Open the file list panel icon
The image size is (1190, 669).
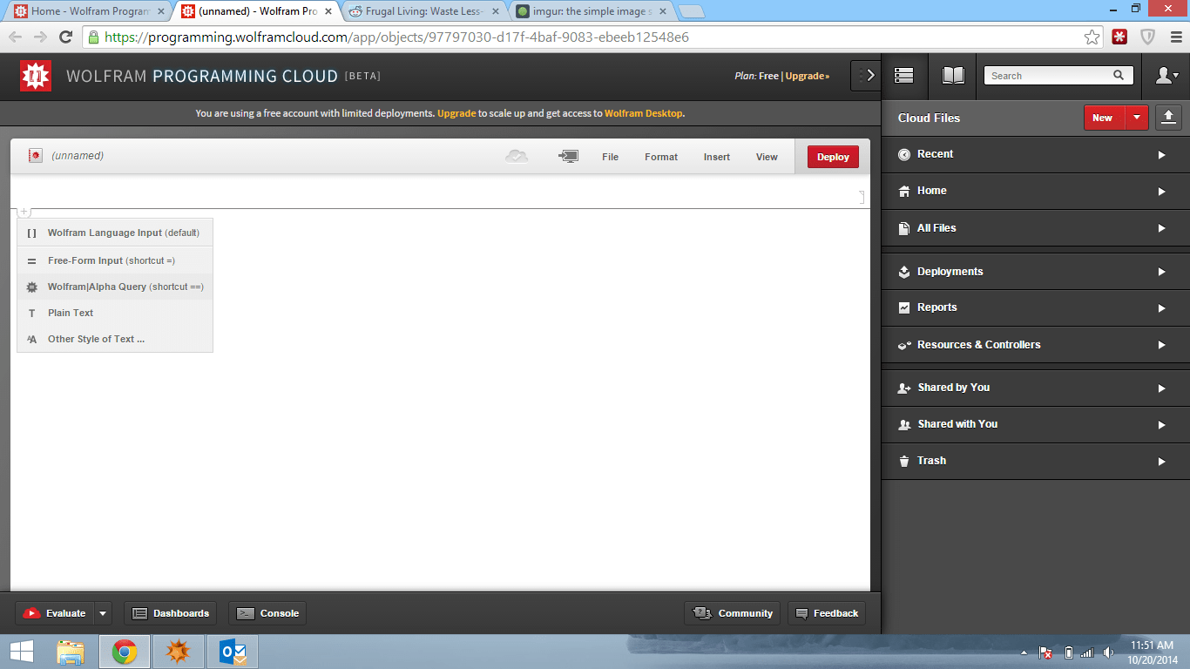point(904,76)
